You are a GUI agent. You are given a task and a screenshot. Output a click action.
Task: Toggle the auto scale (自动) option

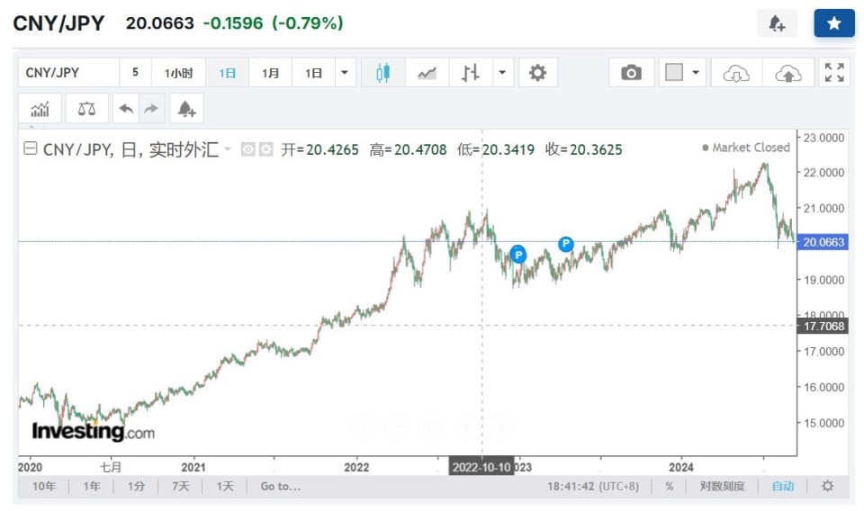click(782, 486)
